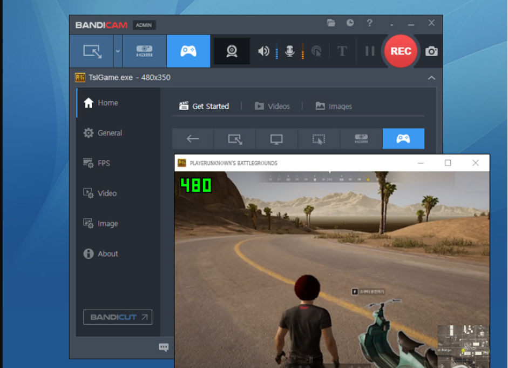This screenshot has width=508, height=368.
Task: Open scheduled recording clock icon
Action: tap(350, 23)
